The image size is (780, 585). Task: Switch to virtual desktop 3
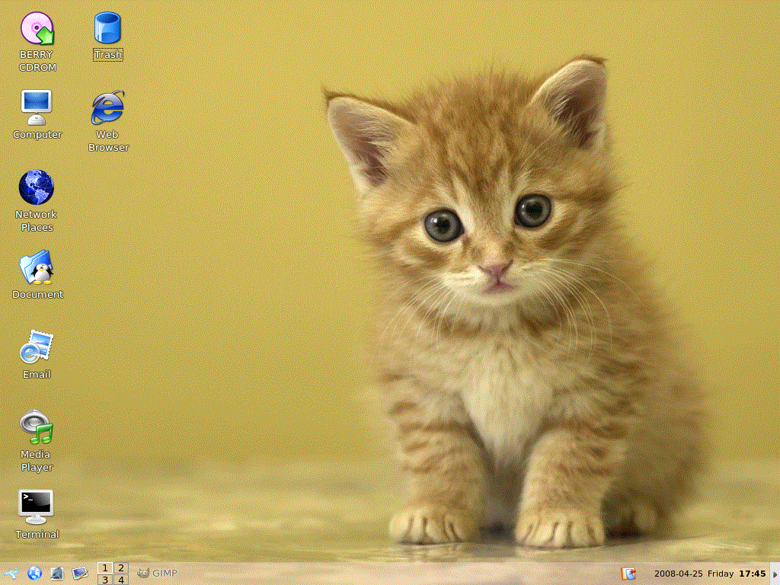point(105,580)
